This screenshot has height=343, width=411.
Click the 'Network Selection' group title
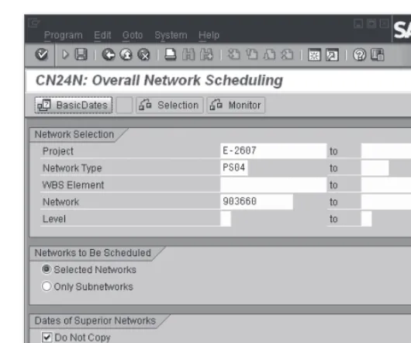pyautogui.click(x=74, y=134)
